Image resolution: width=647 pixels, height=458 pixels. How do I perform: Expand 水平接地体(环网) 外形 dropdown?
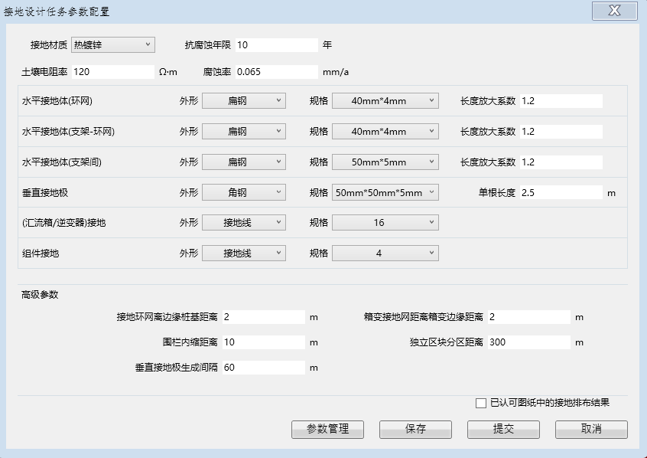point(243,101)
